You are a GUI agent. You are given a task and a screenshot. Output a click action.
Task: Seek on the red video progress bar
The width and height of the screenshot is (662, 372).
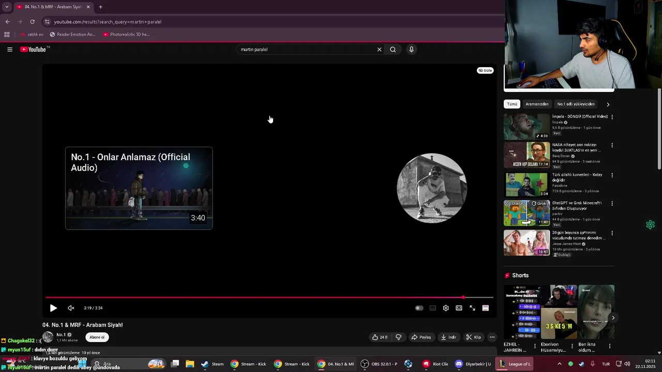click(x=269, y=298)
